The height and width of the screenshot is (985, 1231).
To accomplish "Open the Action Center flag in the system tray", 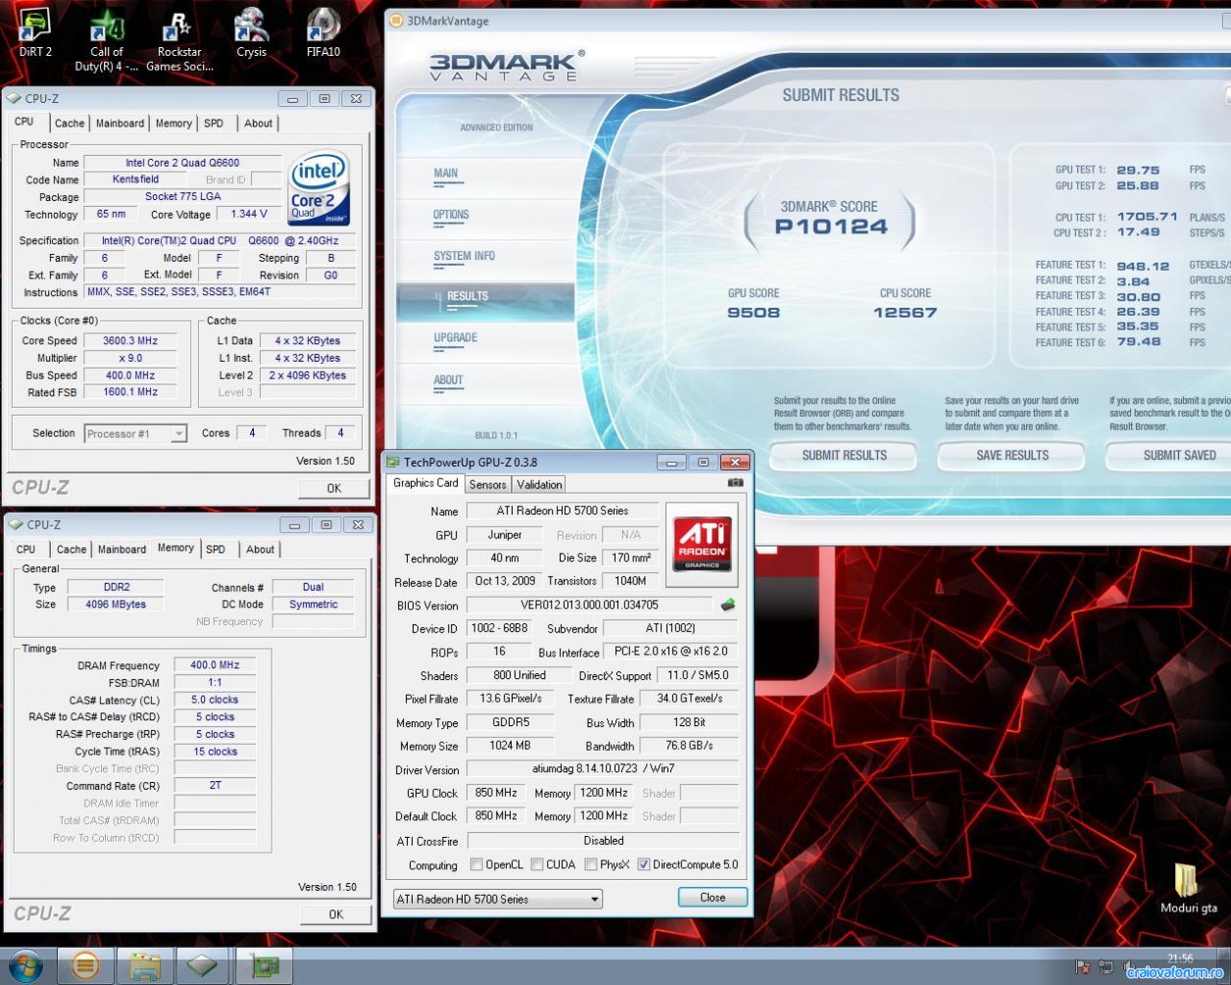I will tap(1083, 967).
